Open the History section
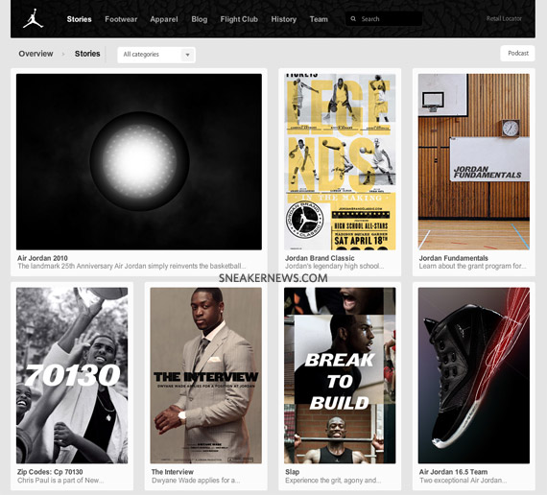Image resolution: width=547 pixels, height=495 pixels. (284, 19)
